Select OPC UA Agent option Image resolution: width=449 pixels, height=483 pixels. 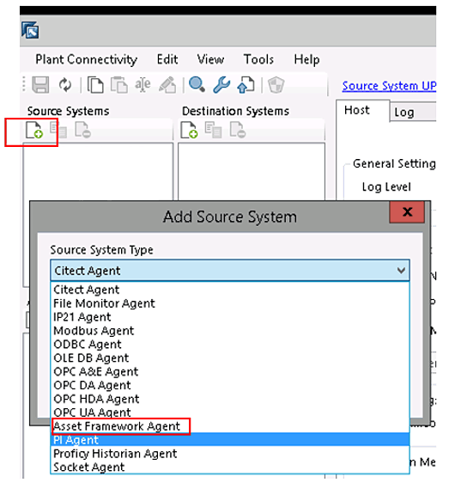(230, 413)
